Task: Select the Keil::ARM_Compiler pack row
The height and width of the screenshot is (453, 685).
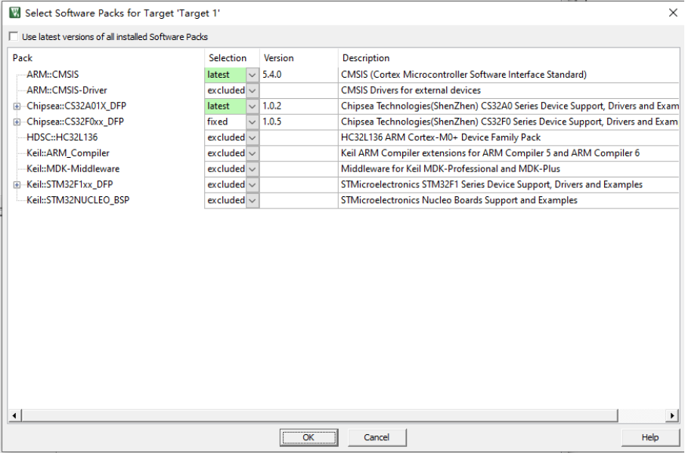Action: (68, 153)
